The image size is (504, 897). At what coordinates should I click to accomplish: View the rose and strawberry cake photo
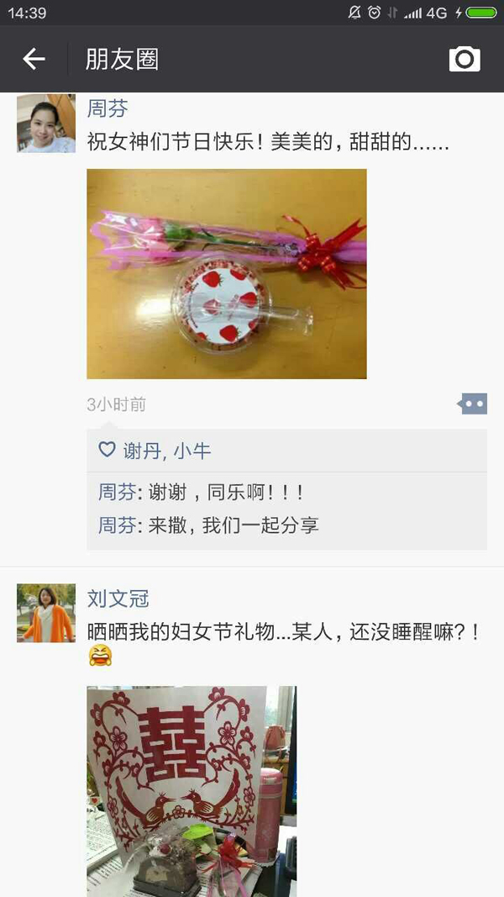tap(227, 274)
